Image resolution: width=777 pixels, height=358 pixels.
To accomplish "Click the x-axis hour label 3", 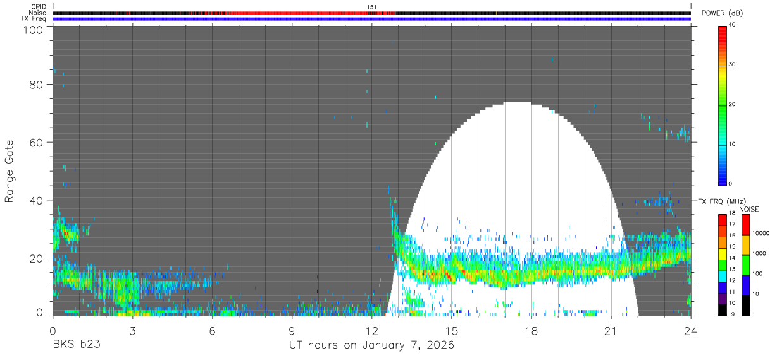I will 132,331.
